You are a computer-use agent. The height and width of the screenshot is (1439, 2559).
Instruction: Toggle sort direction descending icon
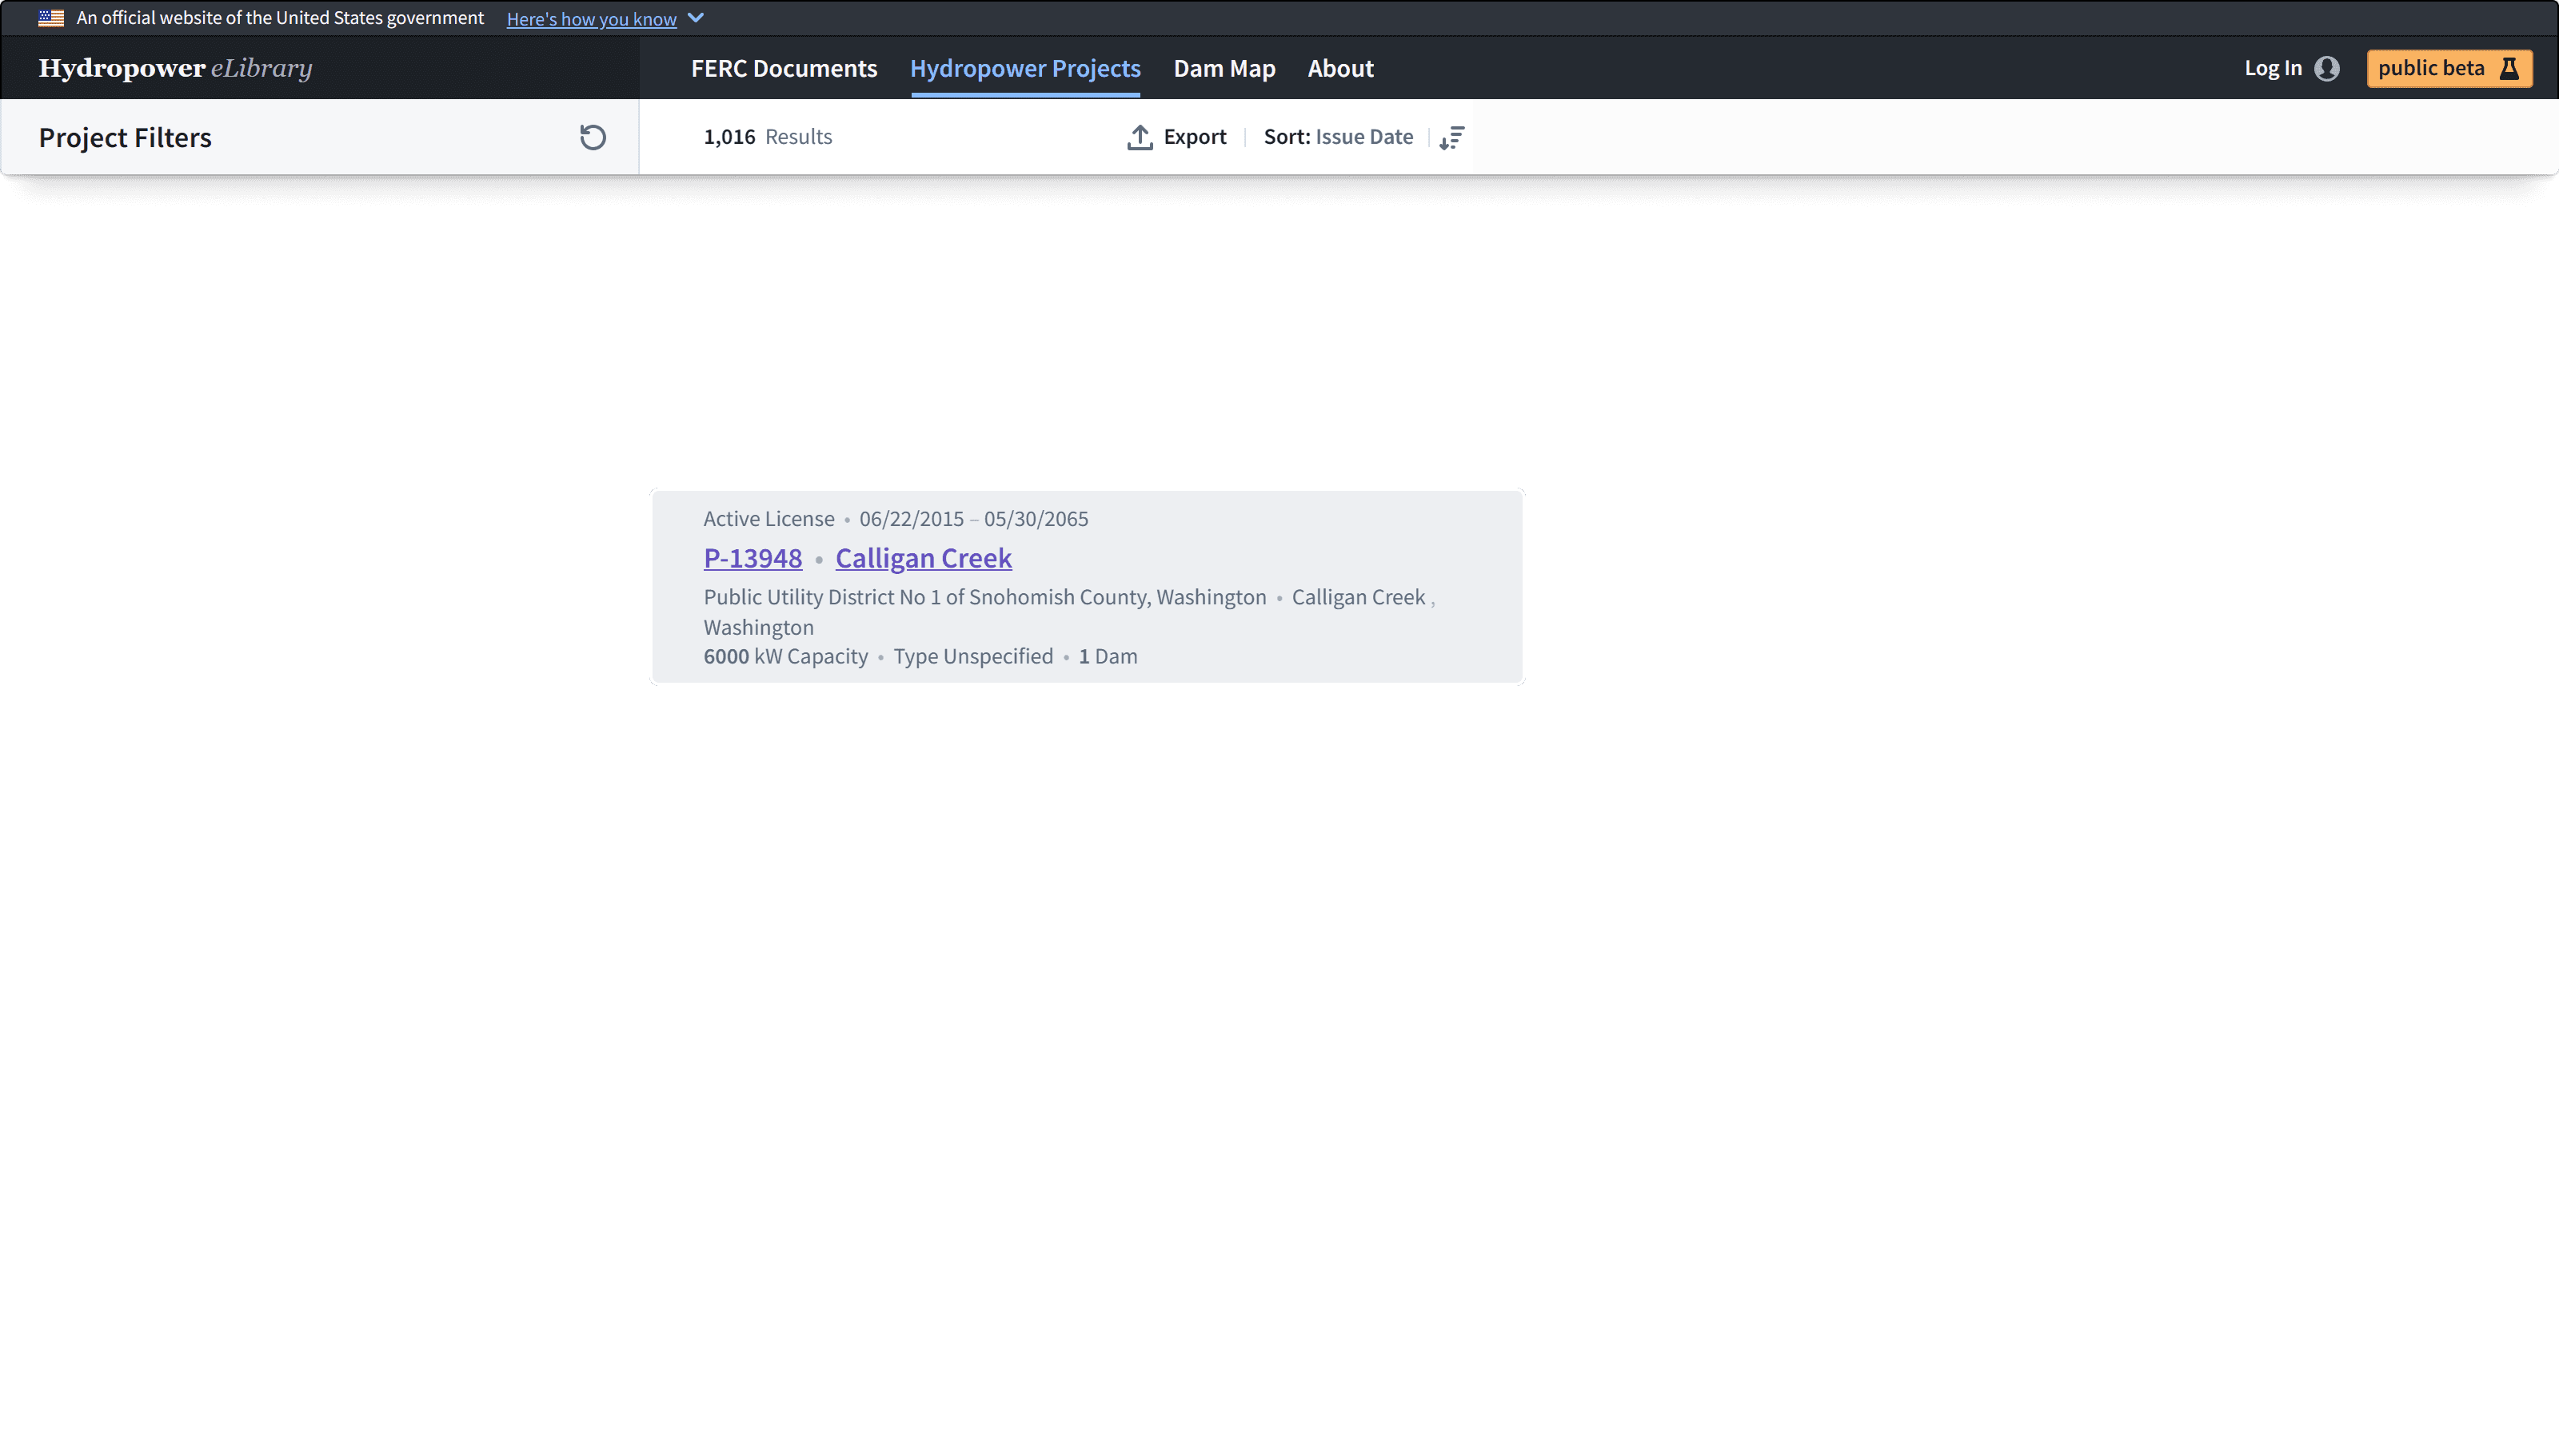(1451, 137)
